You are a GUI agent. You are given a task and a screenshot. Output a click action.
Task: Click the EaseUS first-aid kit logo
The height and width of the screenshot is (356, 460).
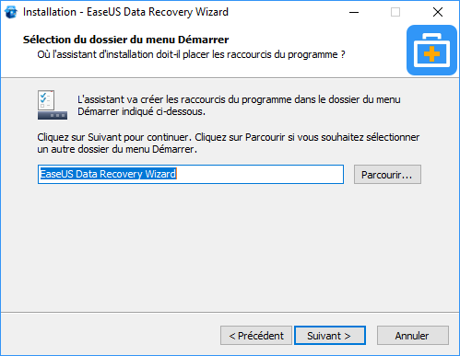pos(431,50)
